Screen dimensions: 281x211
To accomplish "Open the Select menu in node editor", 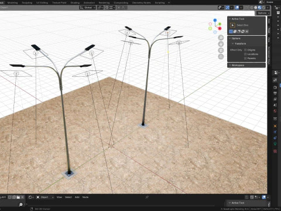I will pyautogui.click(x=68, y=198).
